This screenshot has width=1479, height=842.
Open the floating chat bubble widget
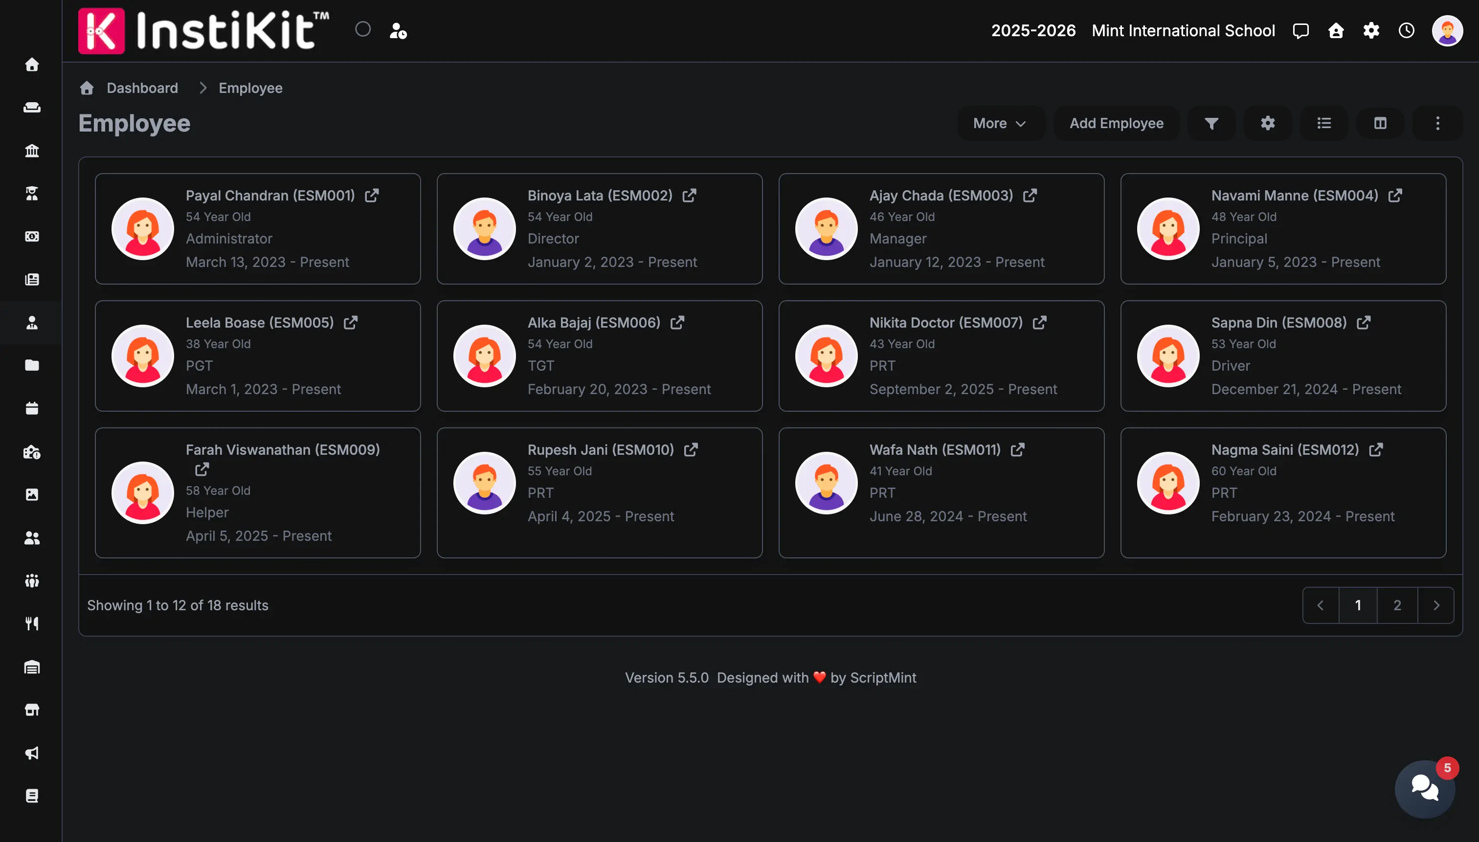pos(1425,788)
